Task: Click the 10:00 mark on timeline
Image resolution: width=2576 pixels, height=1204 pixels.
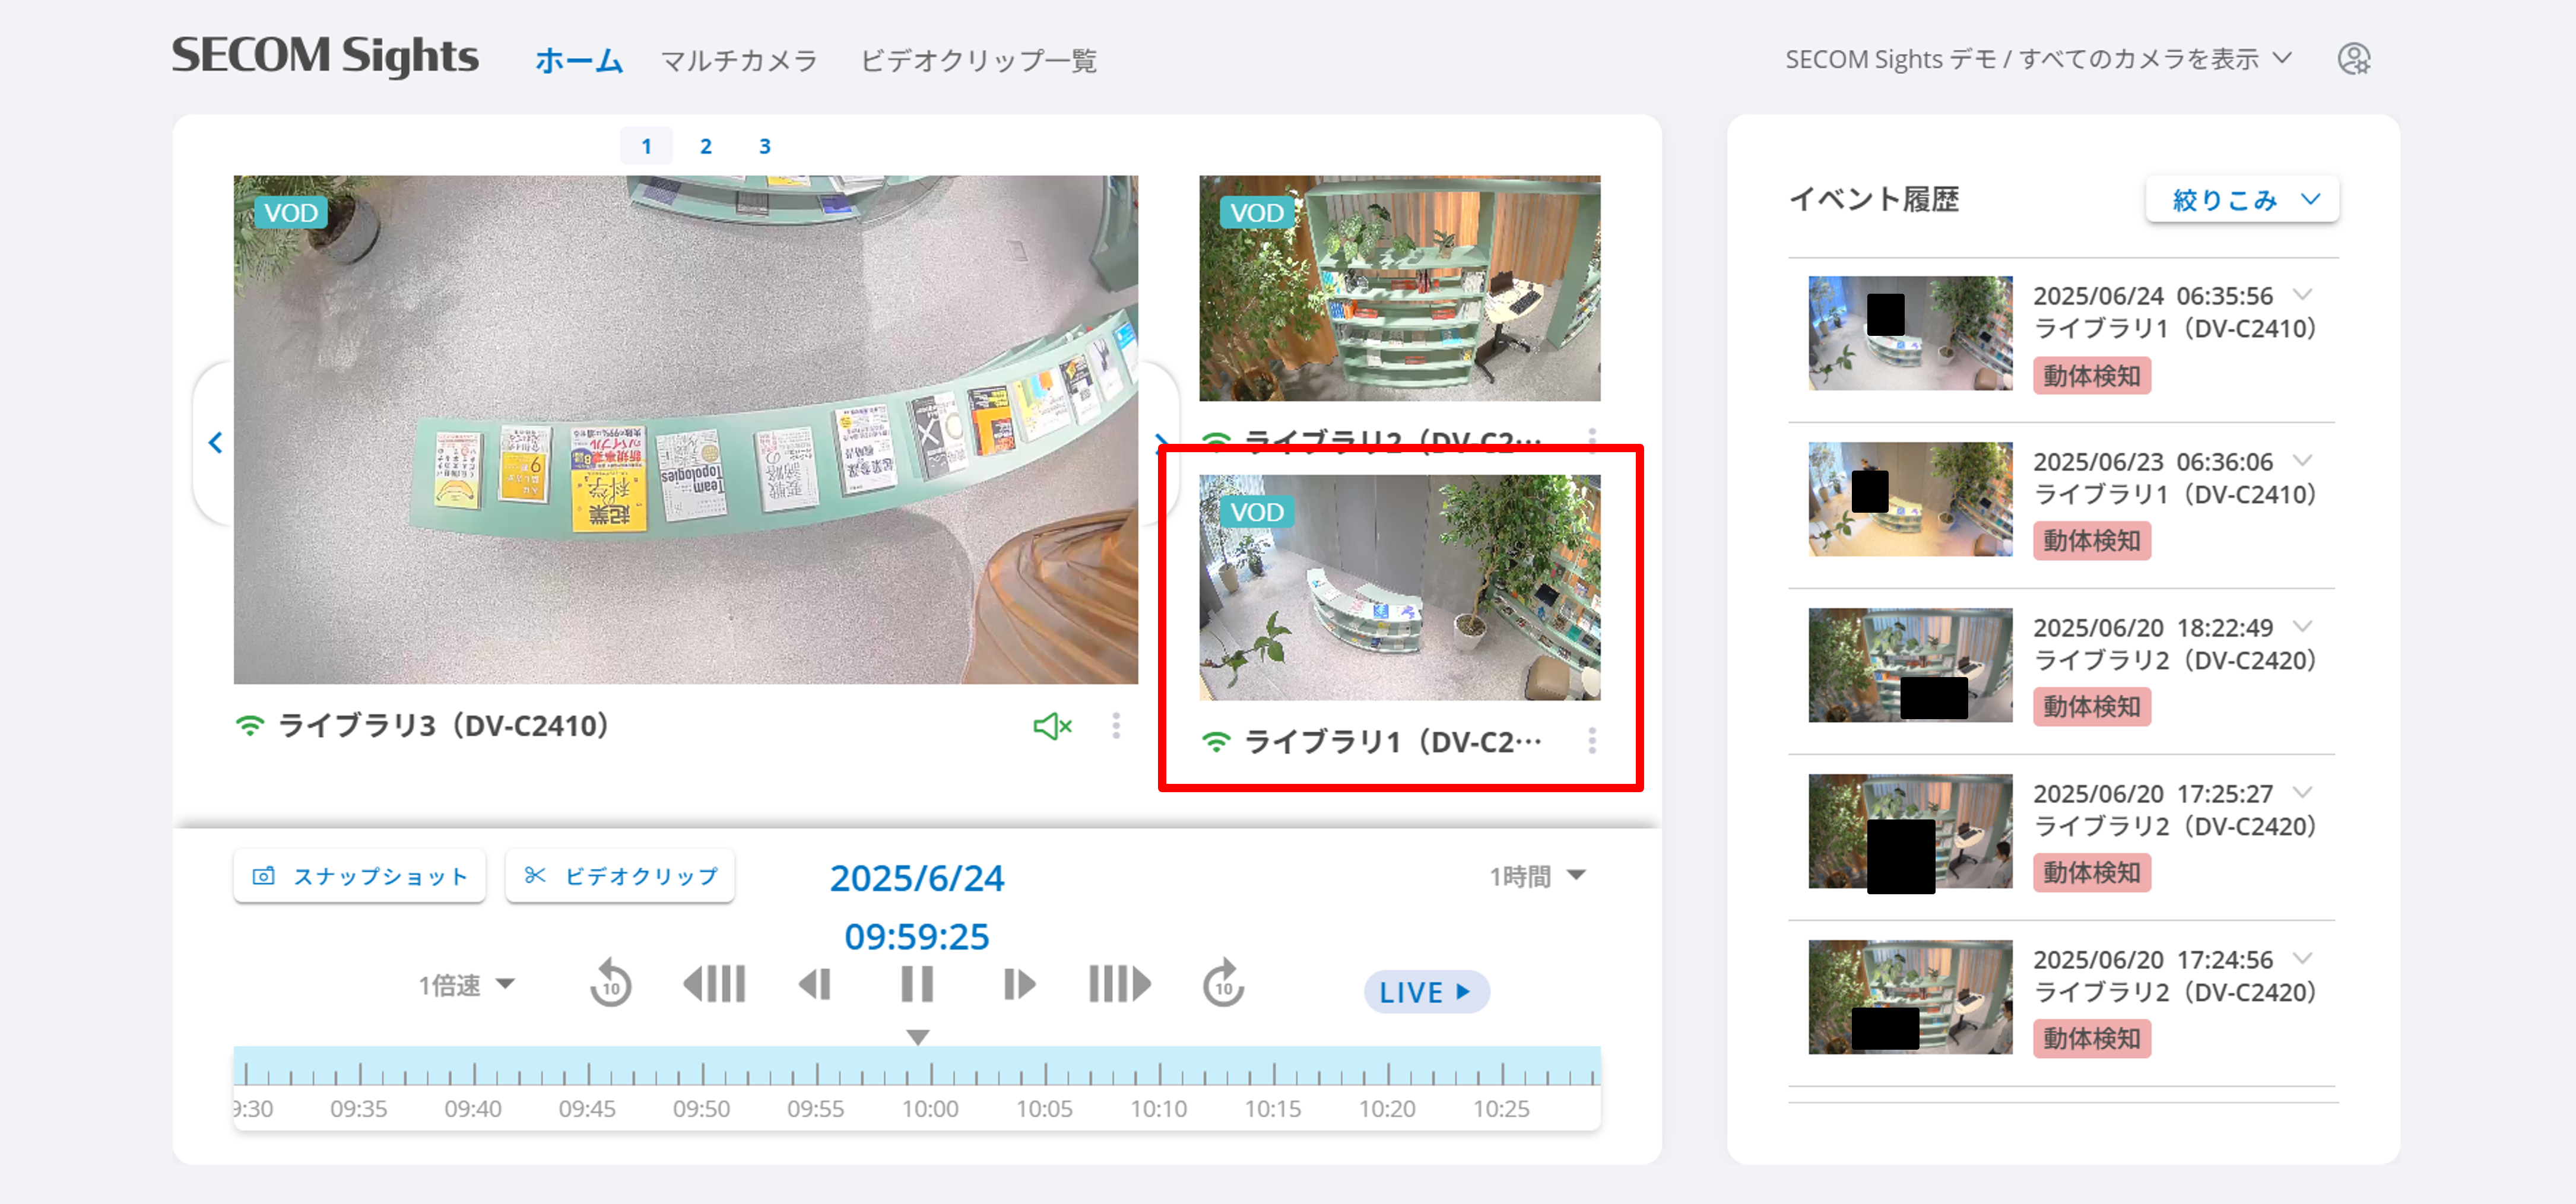Action: pyautogui.click(x=930, y=1108)
